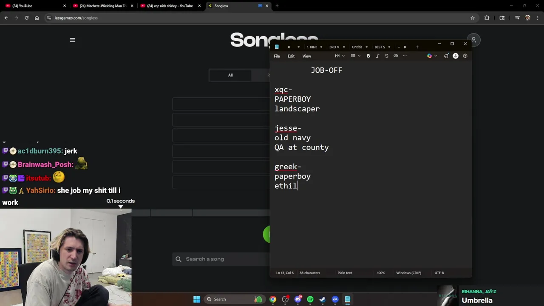Insert a link in Notepad

click(396, 56)
